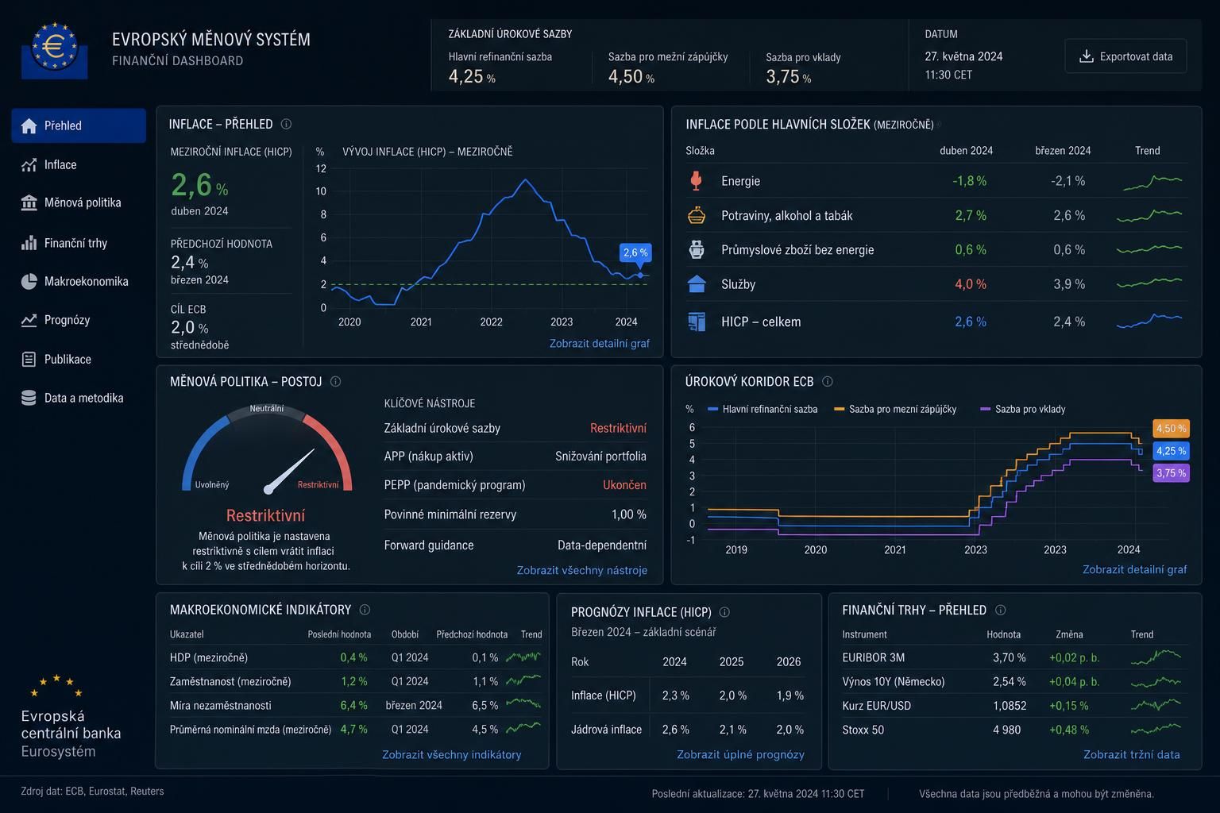Click the ECB euro logo
1220x813 pixels.
[x=54, y=50]
